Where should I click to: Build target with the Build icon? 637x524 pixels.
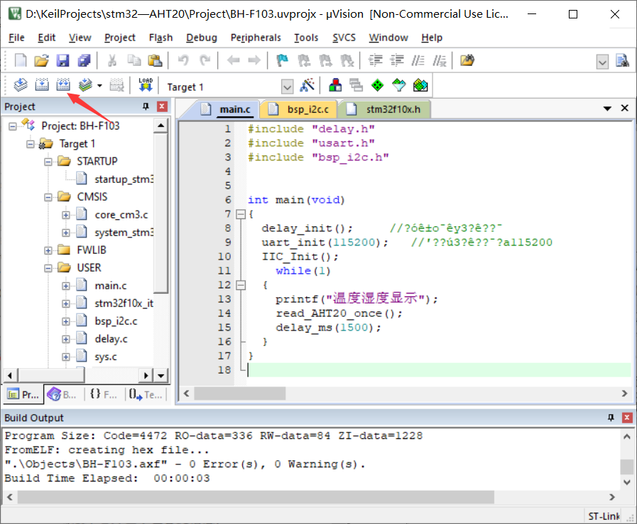click(41, 85)
